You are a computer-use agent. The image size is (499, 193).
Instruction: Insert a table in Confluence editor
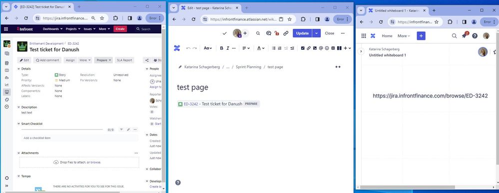[333, 48]
